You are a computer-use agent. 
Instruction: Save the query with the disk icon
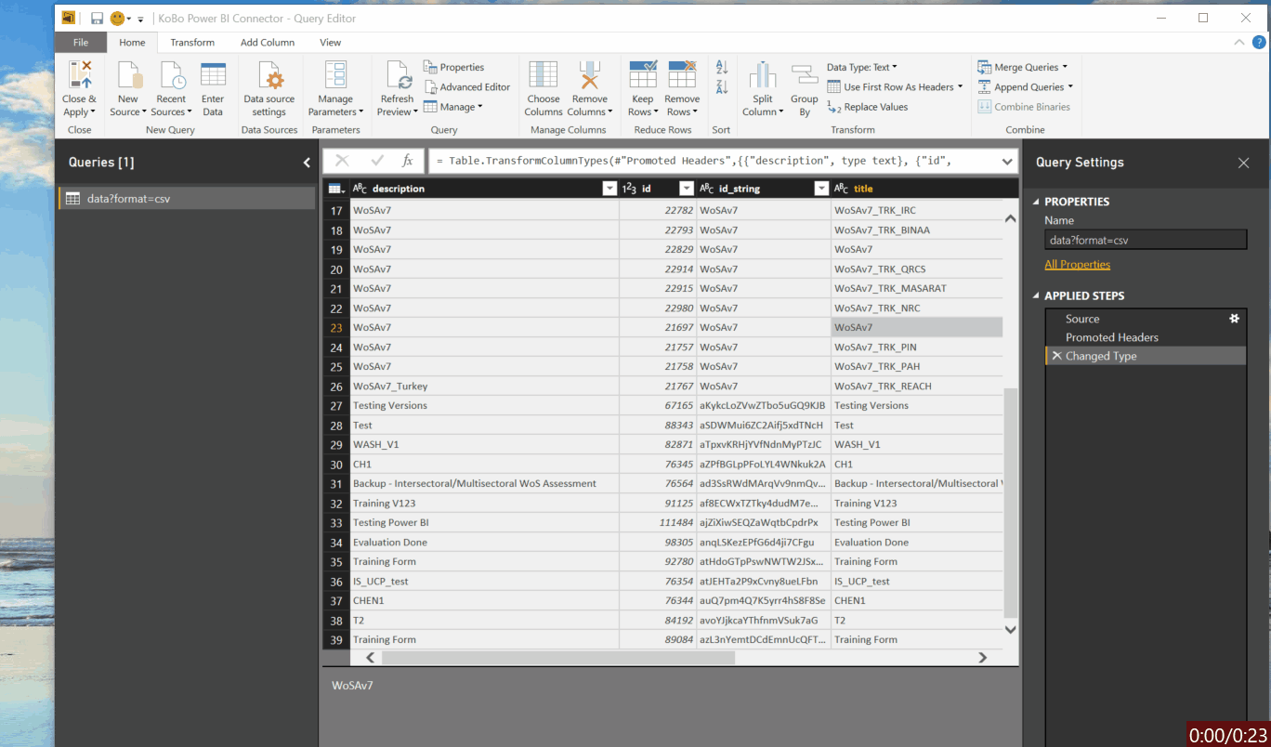tap(97, 19)
